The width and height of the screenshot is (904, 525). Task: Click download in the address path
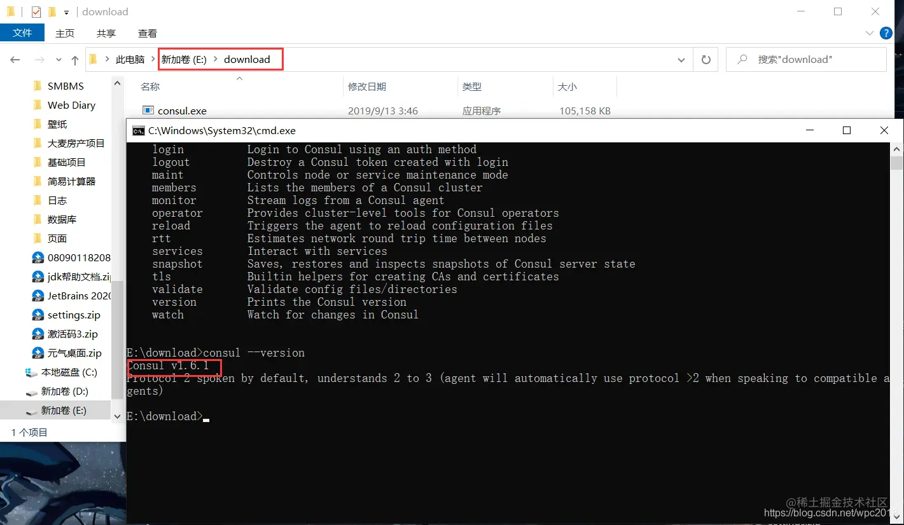(x=247, y=60)
